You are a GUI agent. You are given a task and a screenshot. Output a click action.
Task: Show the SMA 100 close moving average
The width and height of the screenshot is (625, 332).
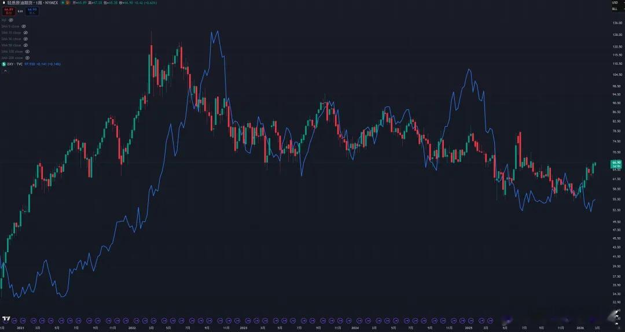28,51
